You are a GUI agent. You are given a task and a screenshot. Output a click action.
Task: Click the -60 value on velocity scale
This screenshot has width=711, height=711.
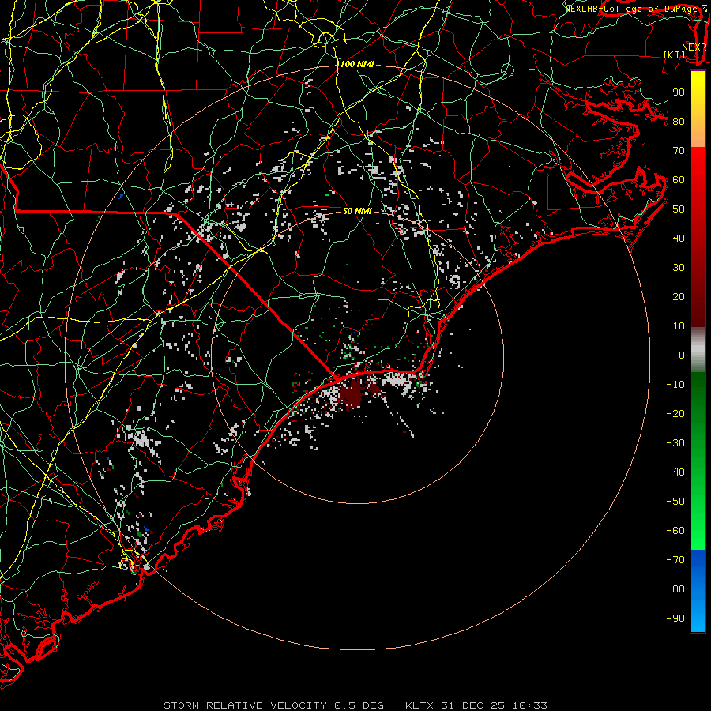click(x=675, y=531)
